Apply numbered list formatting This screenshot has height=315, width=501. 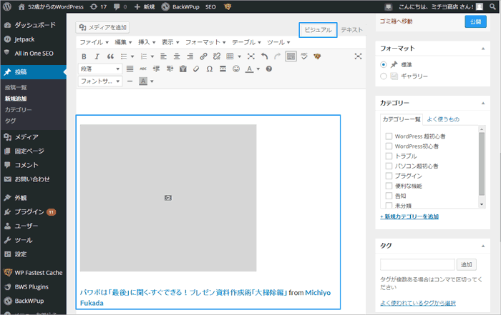coord(144,56)
